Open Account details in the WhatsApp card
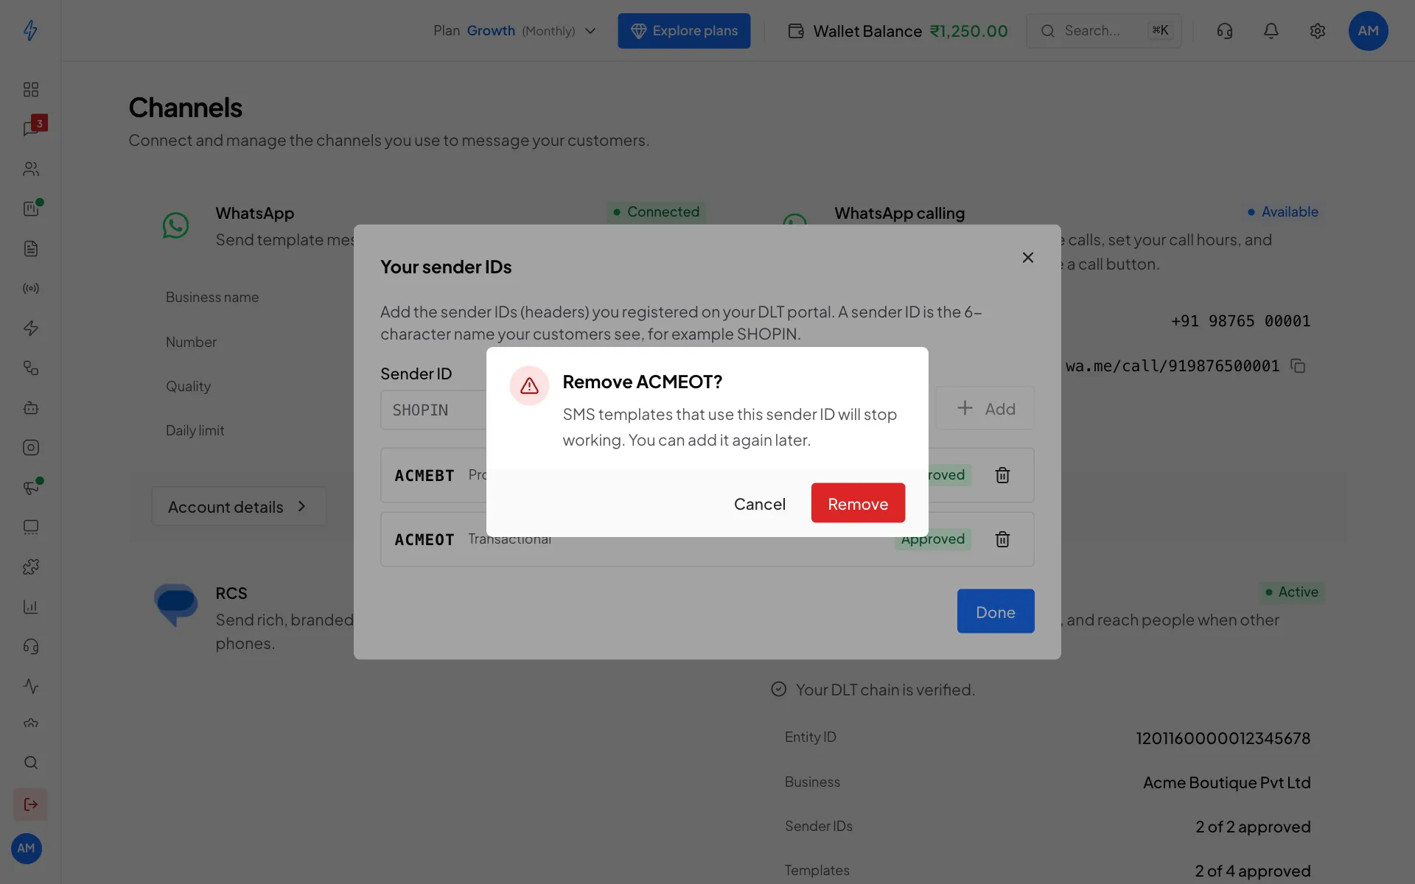 tap(238, 506)
